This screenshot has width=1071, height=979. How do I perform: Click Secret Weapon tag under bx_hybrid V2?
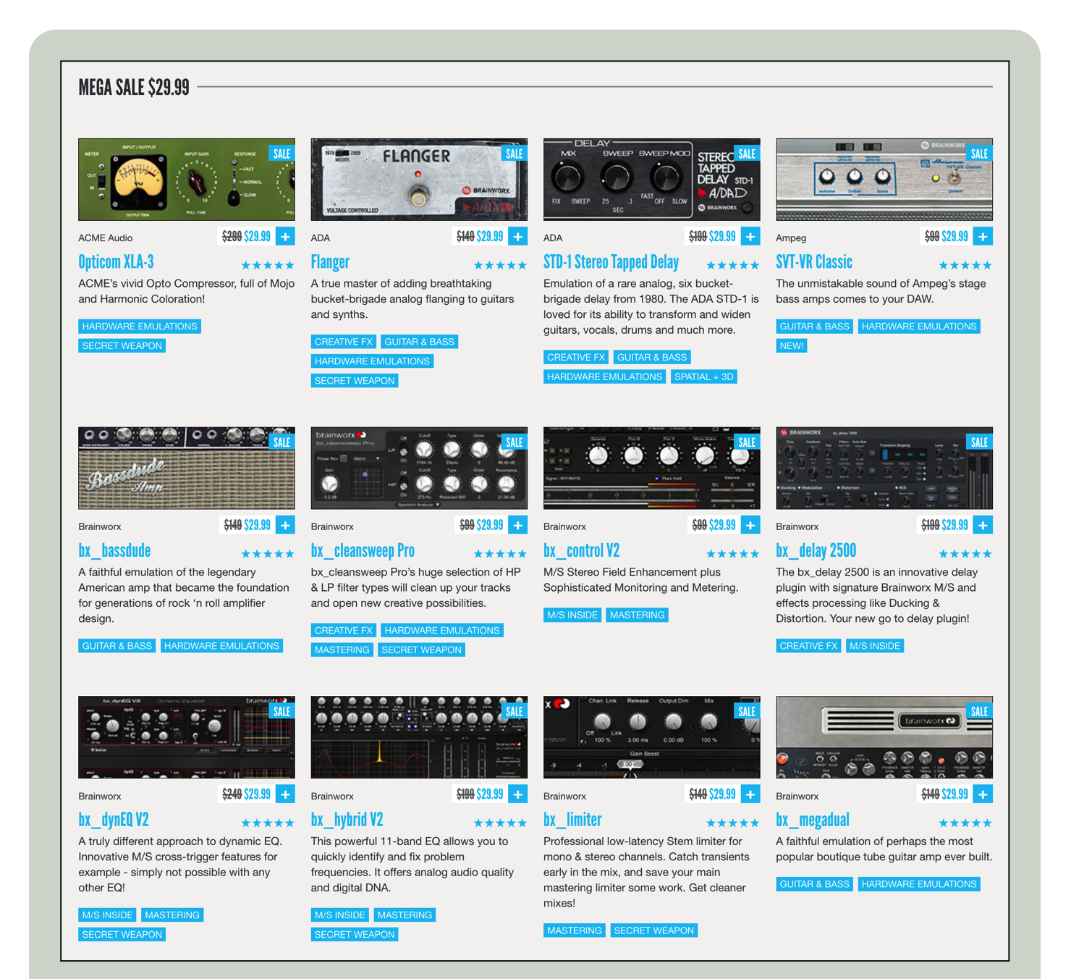(355, 935)
